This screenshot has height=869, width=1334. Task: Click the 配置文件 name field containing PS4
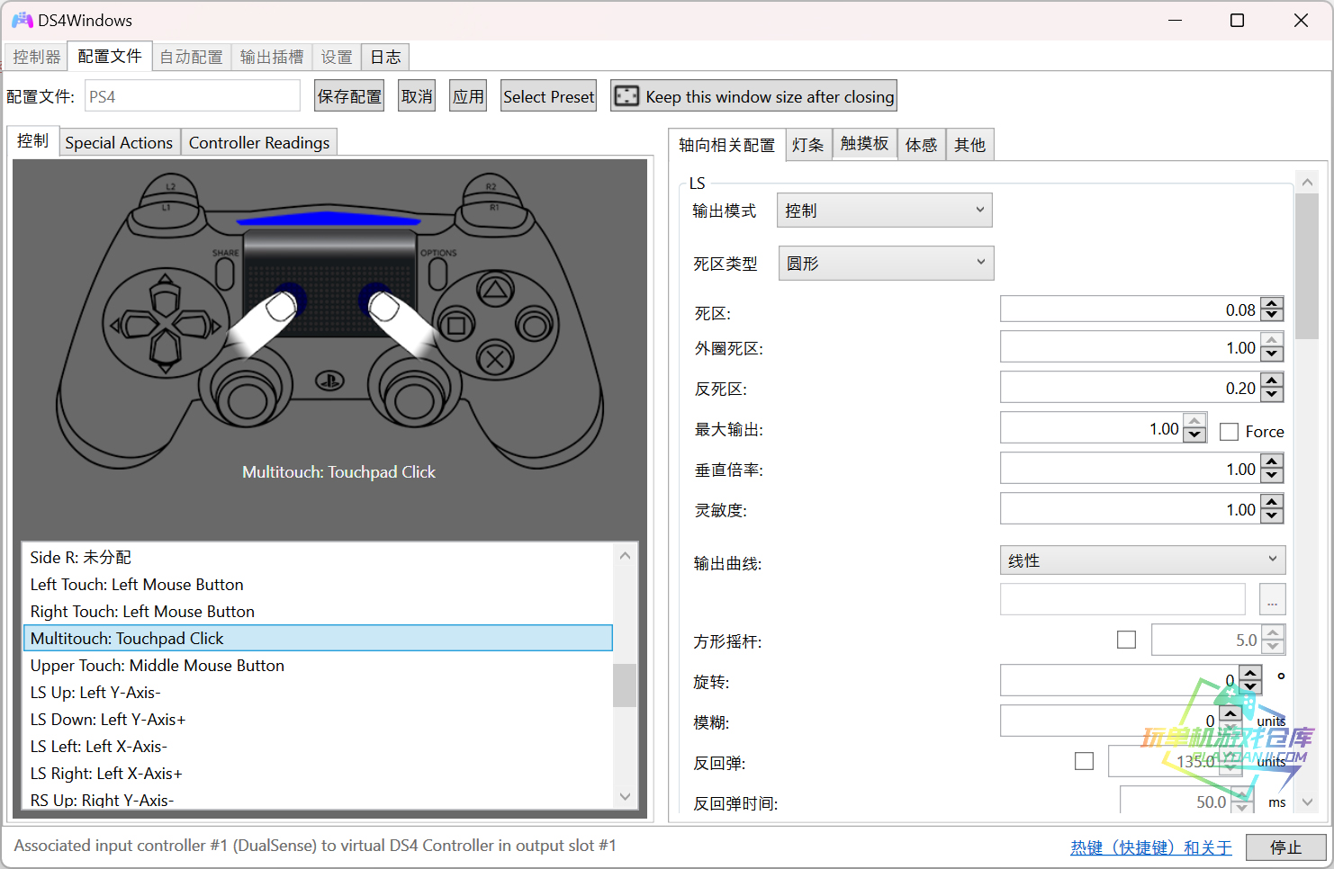click(193, 96)
